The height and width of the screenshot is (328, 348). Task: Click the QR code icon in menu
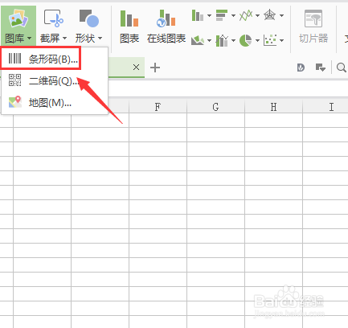(14, 80)
